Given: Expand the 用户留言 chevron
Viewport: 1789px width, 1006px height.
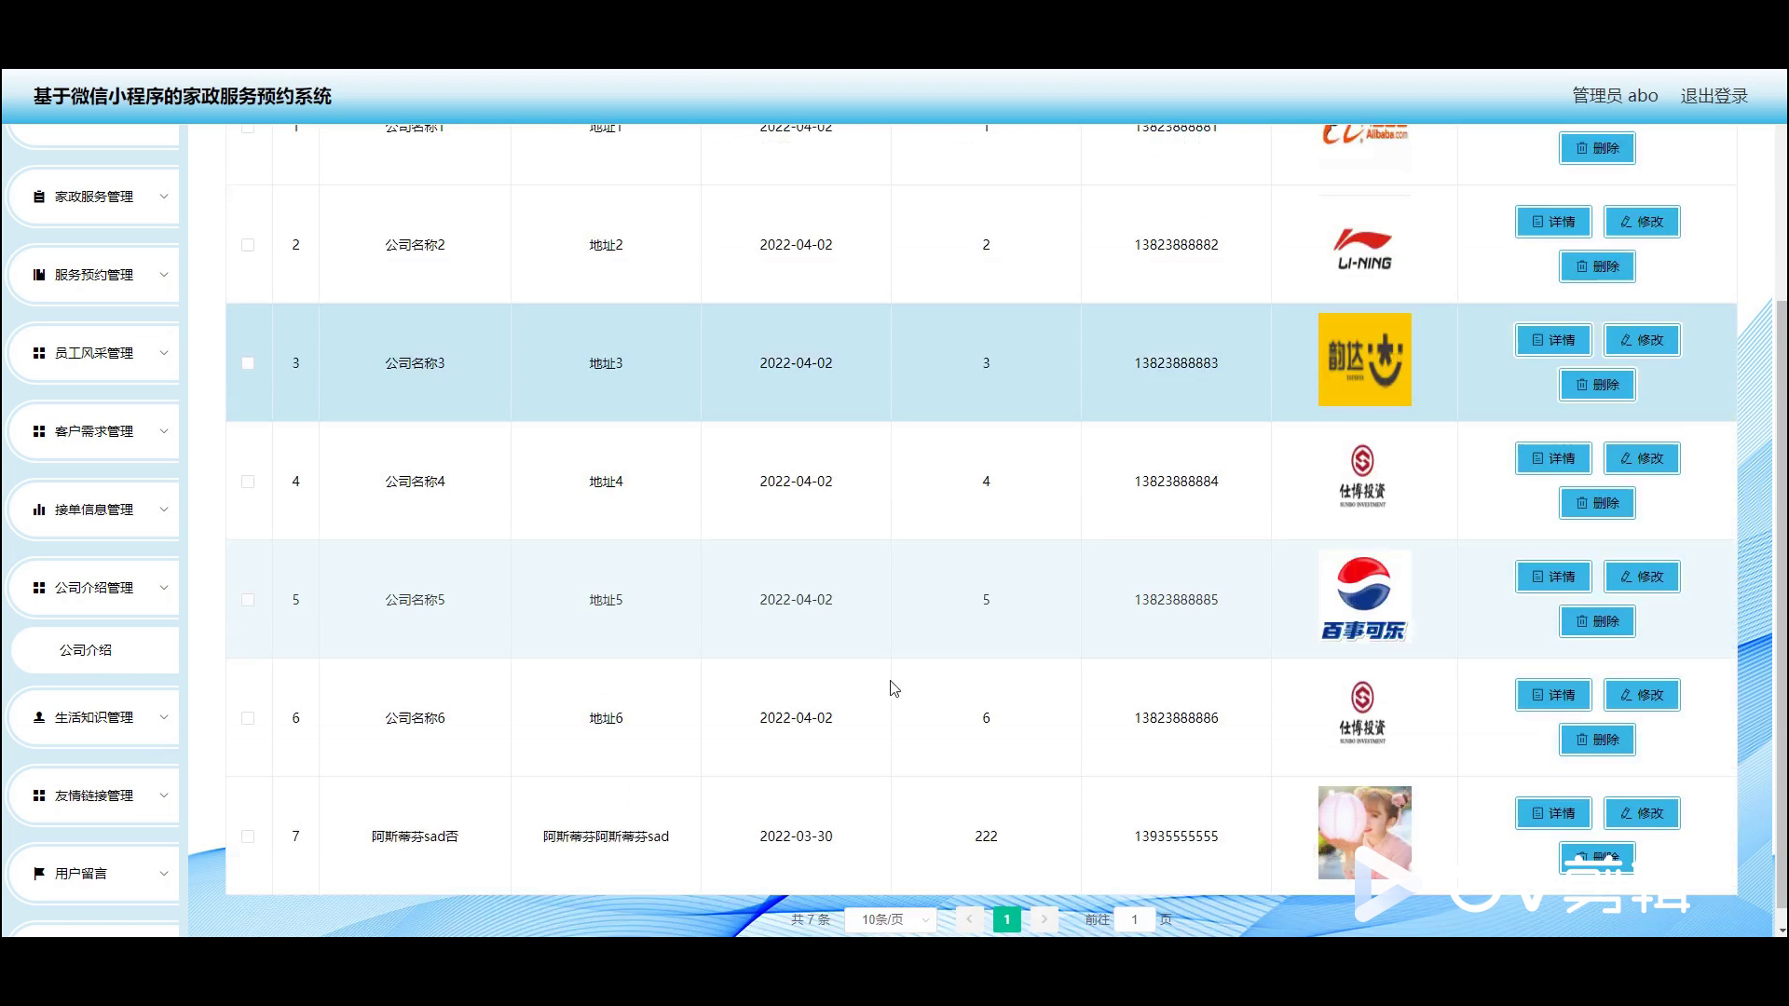Looking at the screenshot, I should coord(164,874).
